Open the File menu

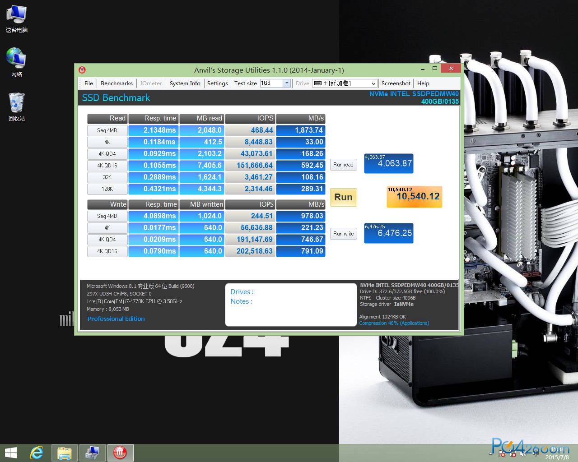coord(89,83)
